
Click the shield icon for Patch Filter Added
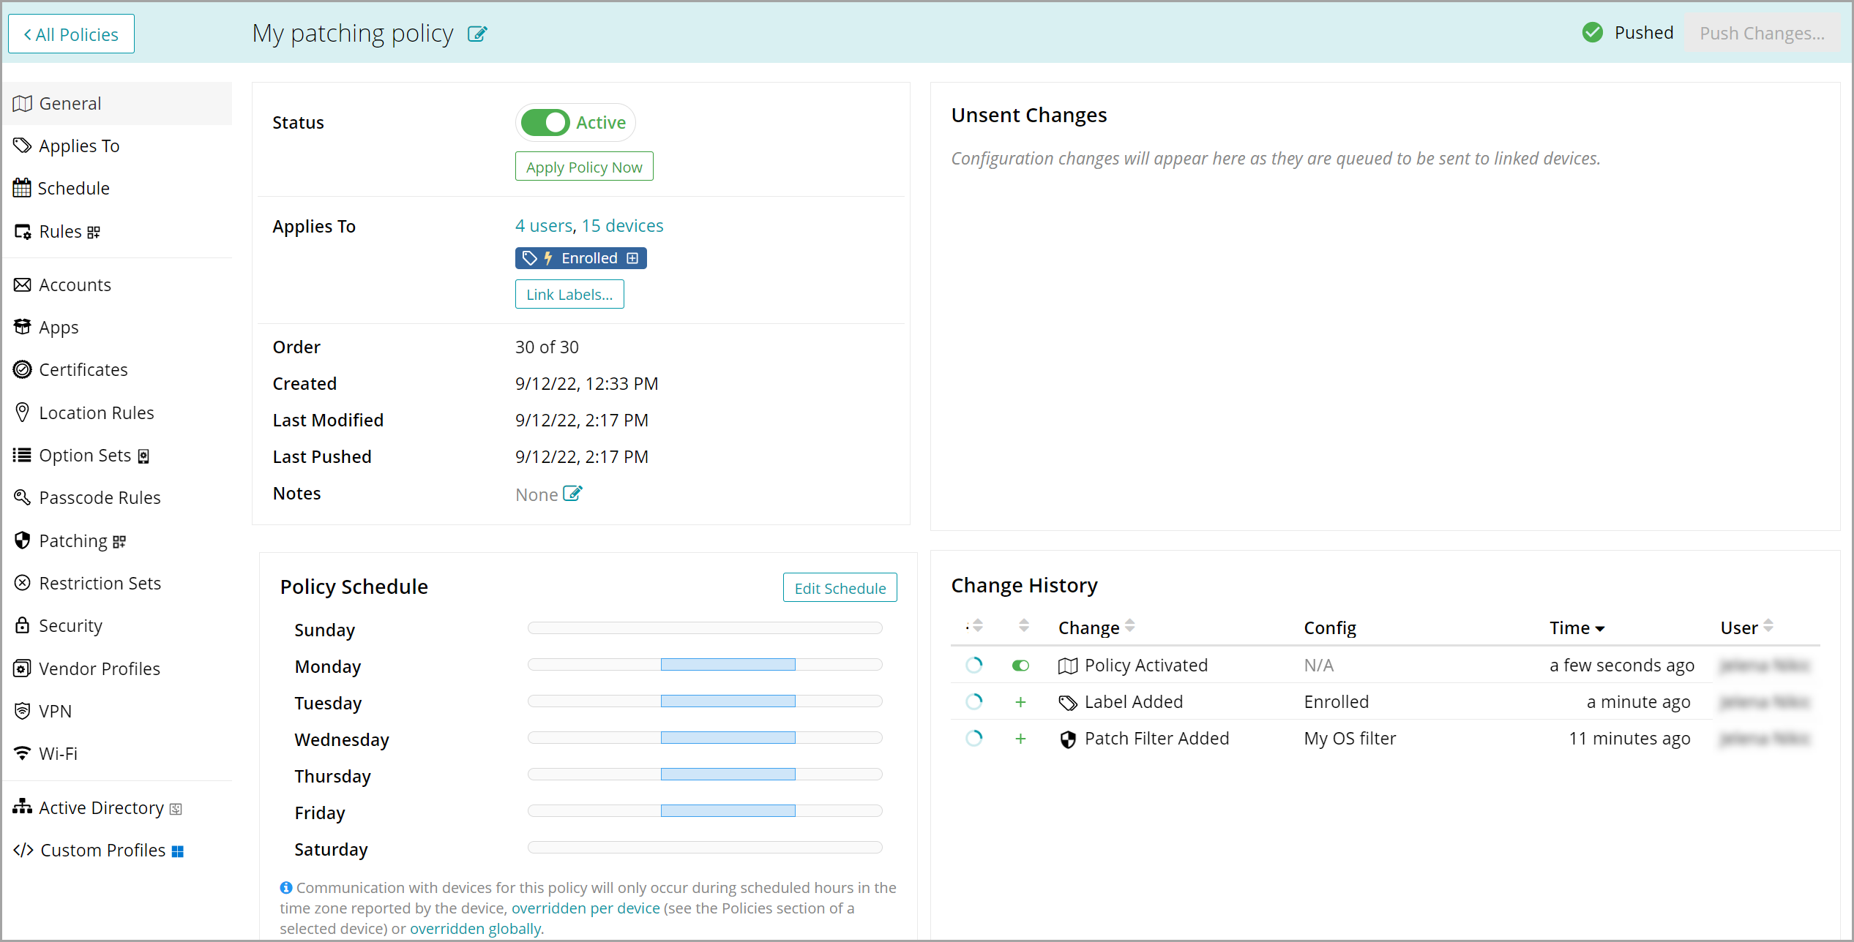1068,739
